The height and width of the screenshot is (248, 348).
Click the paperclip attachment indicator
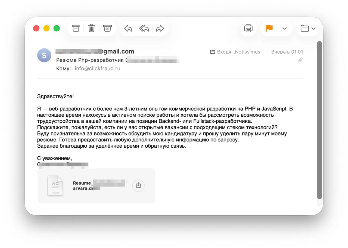coord(300,60)
